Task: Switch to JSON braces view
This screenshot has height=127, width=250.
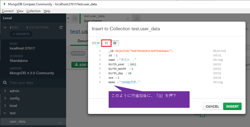Action: point(106,43)
